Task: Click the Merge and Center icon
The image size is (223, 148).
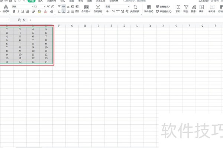Action: [x=86, y=7]
